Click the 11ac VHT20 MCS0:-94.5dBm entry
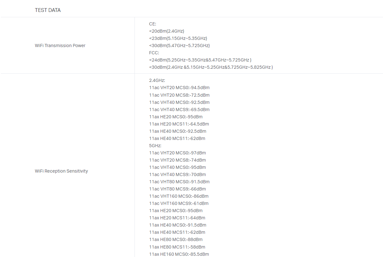The image size is (383, 257). [179, 88]
